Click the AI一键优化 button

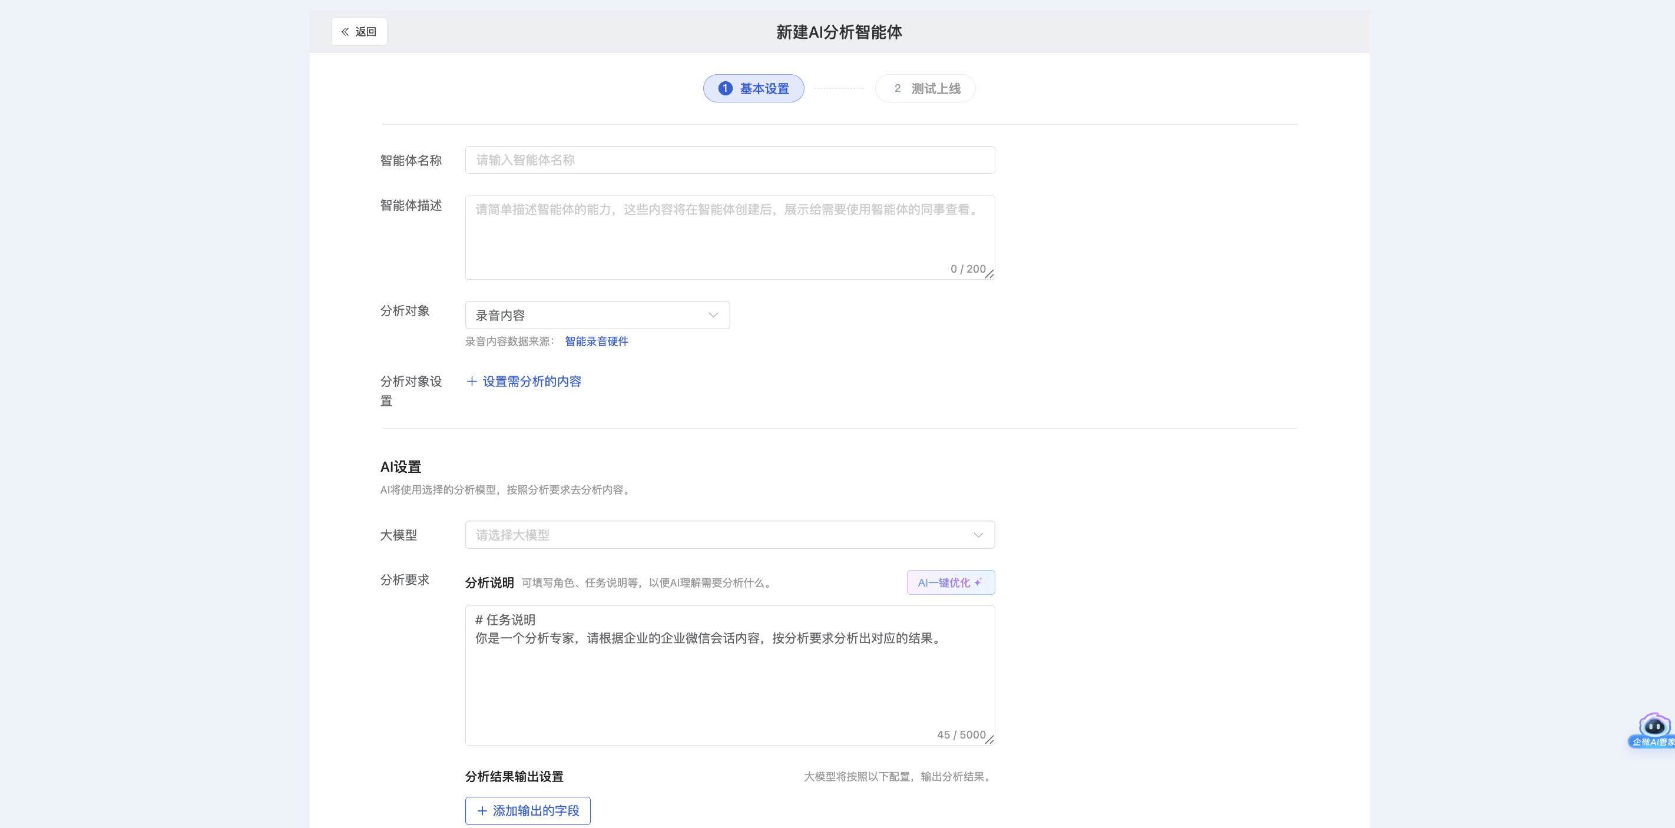(x=951, y=582)
